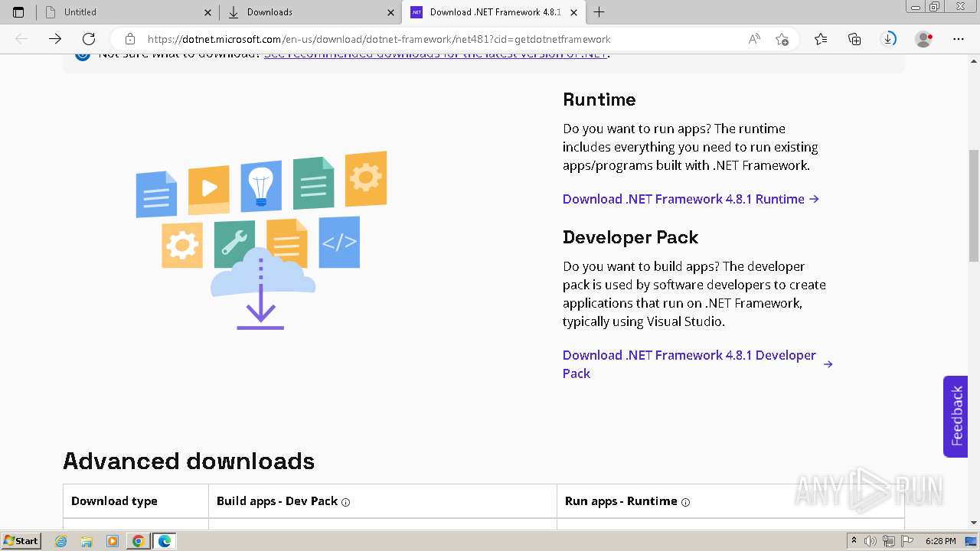
Task: Open the profile avatar icon
Action: [923, 39]
